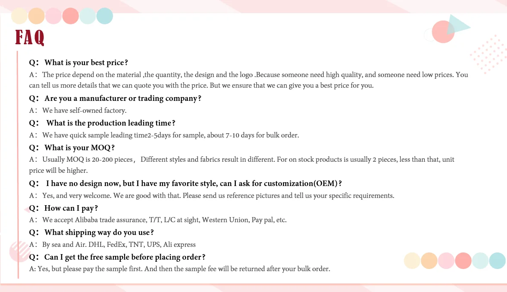Click the striped pink circle bottom left
This screenshot has width=507, height=292.
point(19,251)
